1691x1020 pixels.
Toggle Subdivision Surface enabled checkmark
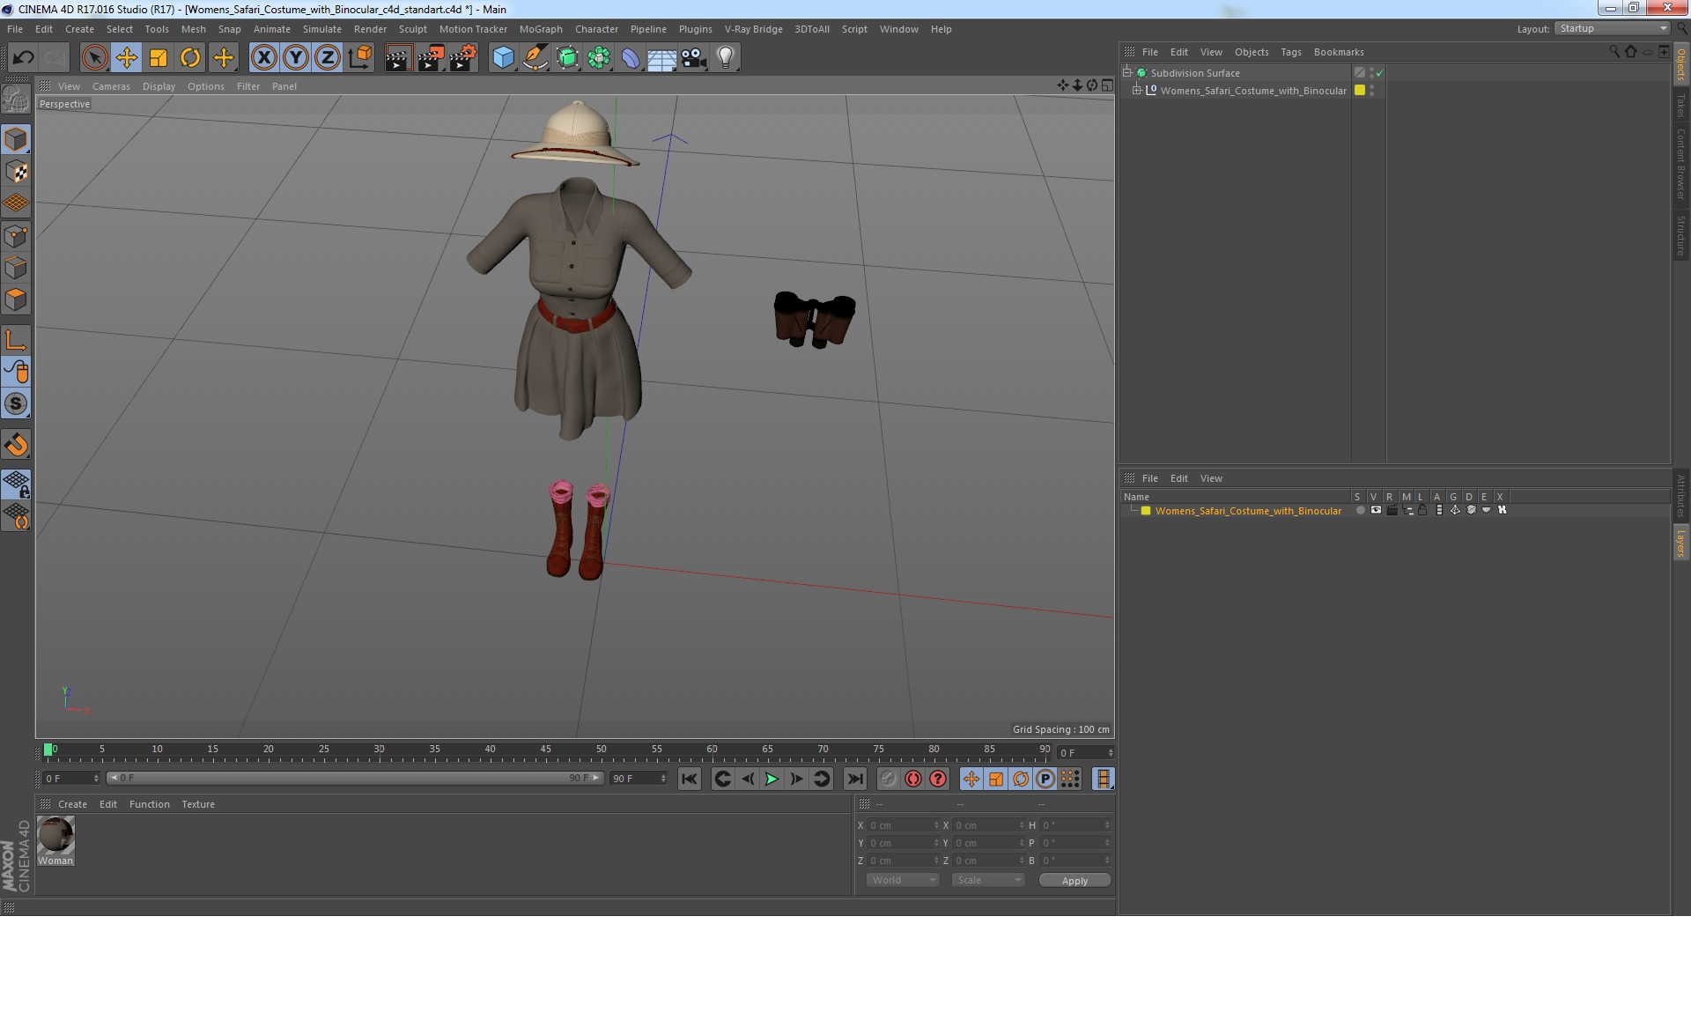[x=1379, y=73]
